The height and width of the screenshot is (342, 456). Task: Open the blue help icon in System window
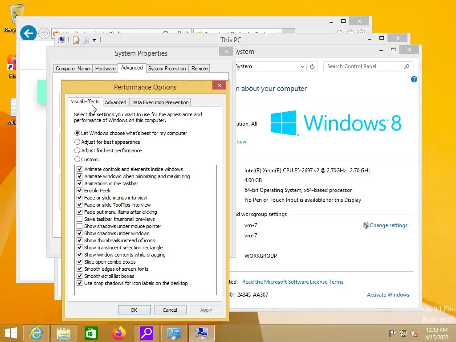click(x=414, y=79)
